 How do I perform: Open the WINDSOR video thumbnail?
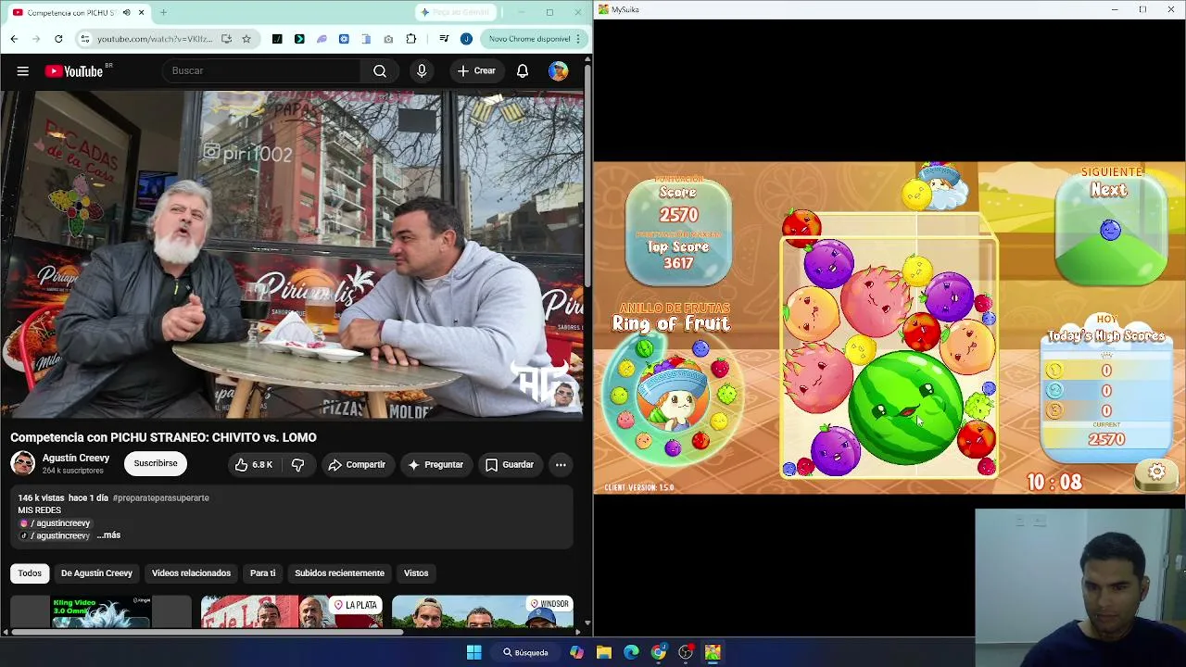483,612
